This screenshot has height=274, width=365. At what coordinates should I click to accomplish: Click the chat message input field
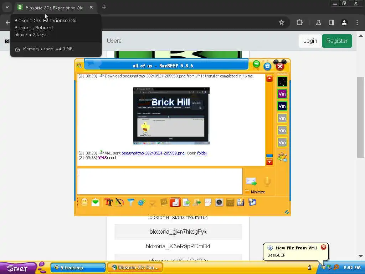(160, 181)
